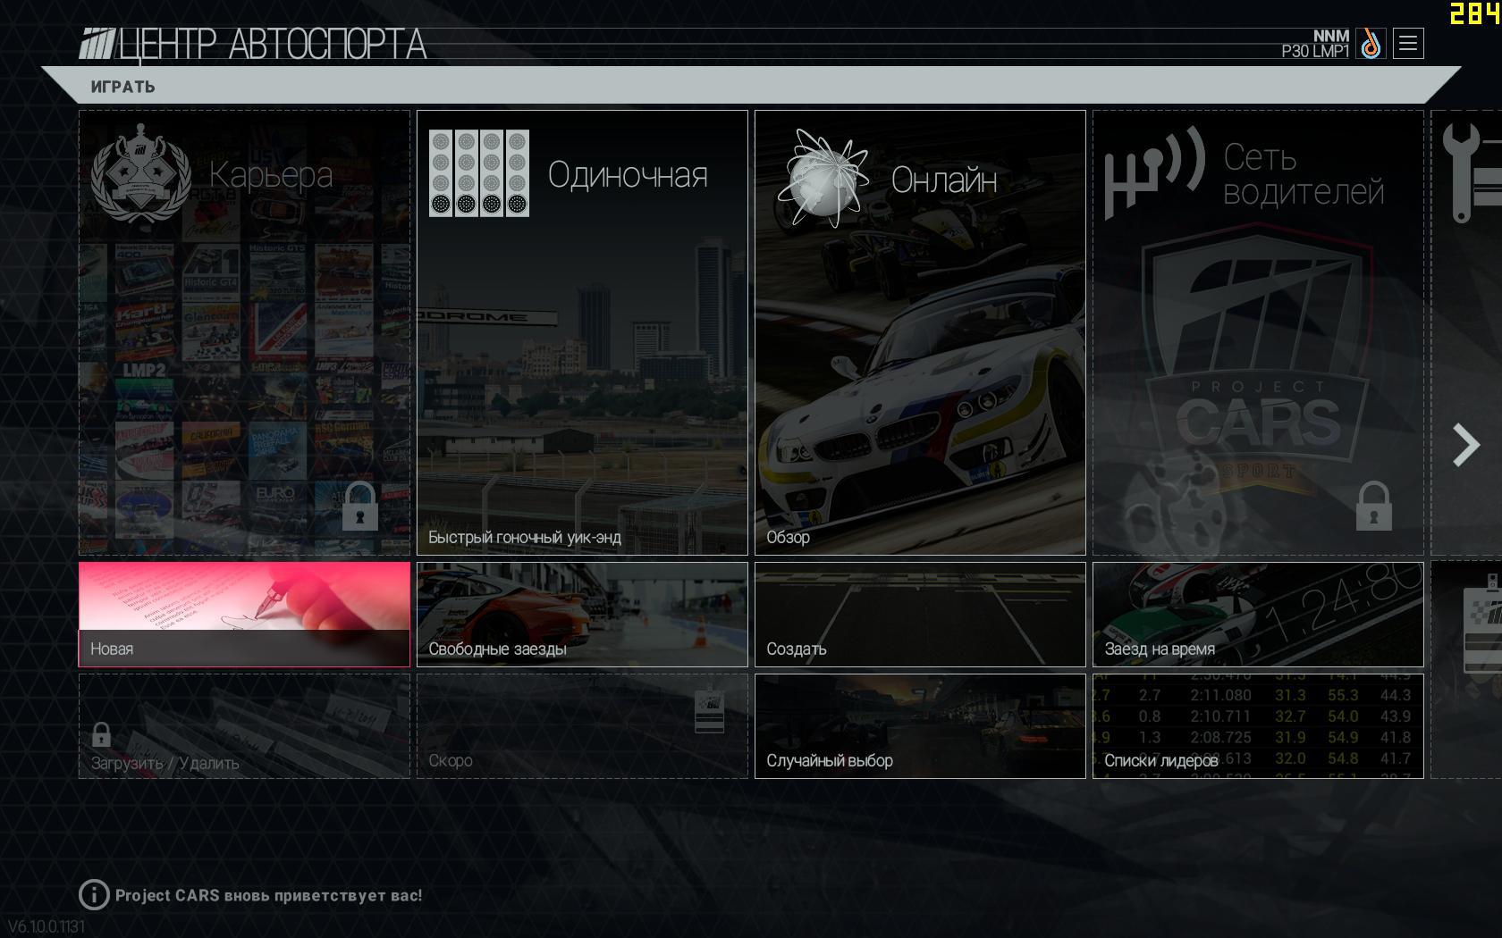Image resolution: width=1502 pixels, height=938 pixels.
Task: Click the P30 LMP1 profile text
Action: point(1315,52)
